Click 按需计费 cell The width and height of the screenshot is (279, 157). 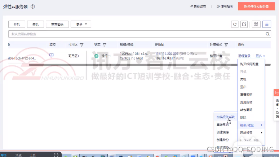216,56
